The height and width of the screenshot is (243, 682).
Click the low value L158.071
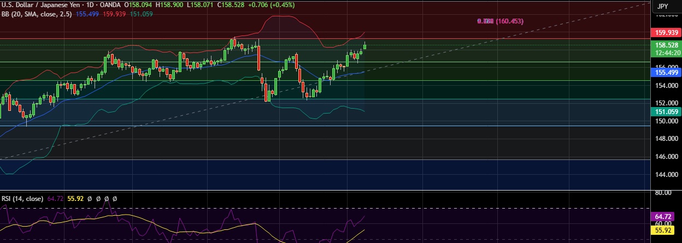[x=201, y=4]
